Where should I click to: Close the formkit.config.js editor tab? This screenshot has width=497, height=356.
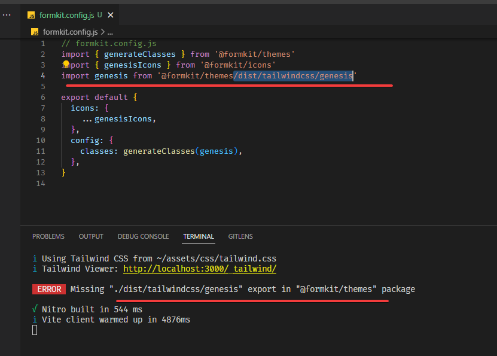110,15
